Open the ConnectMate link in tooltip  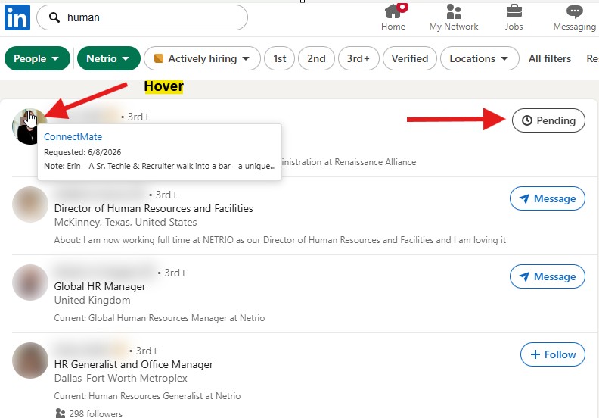[x=73, y=136]
